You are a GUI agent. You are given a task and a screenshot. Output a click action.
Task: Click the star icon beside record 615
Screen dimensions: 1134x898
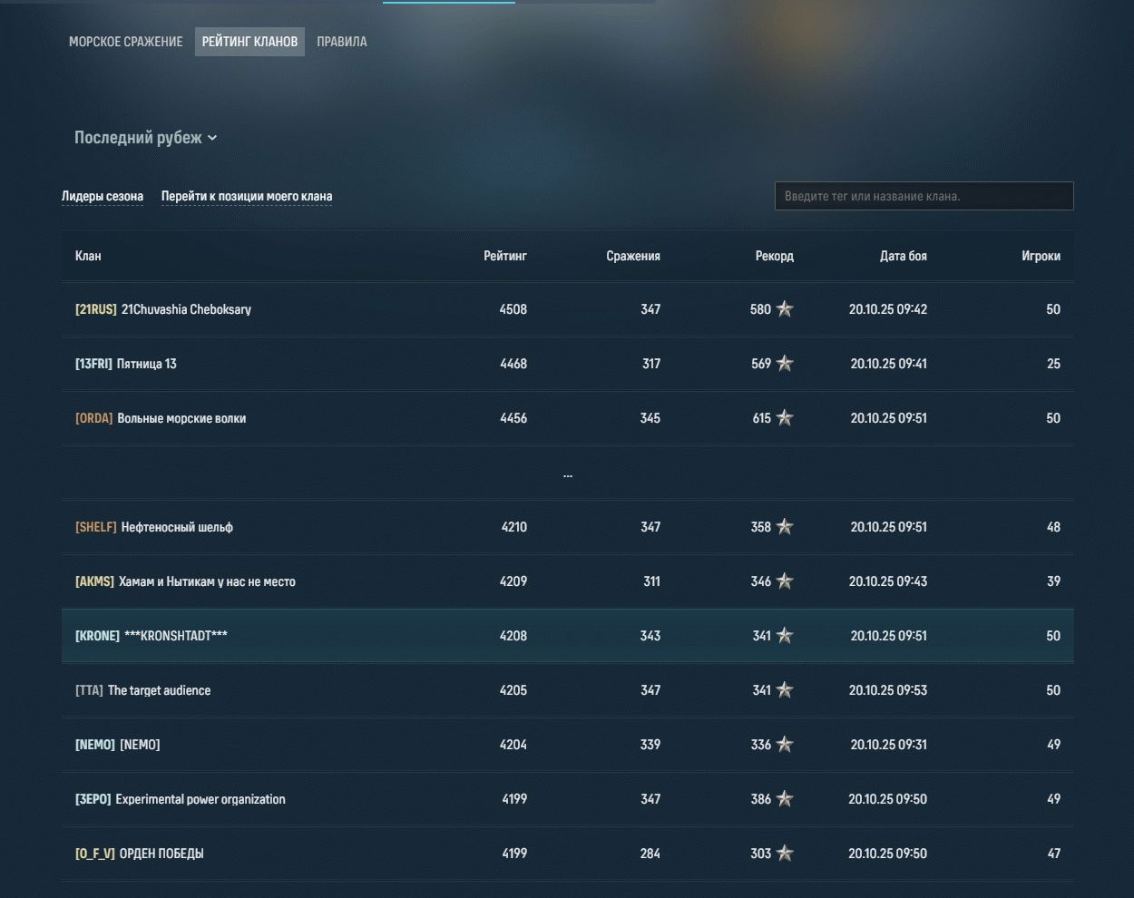point(785,418)
